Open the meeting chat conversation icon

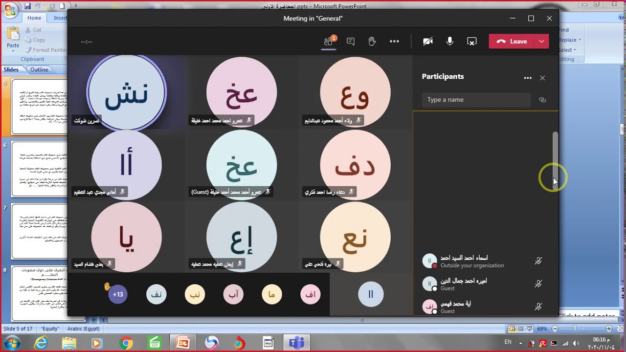(351, 42)
